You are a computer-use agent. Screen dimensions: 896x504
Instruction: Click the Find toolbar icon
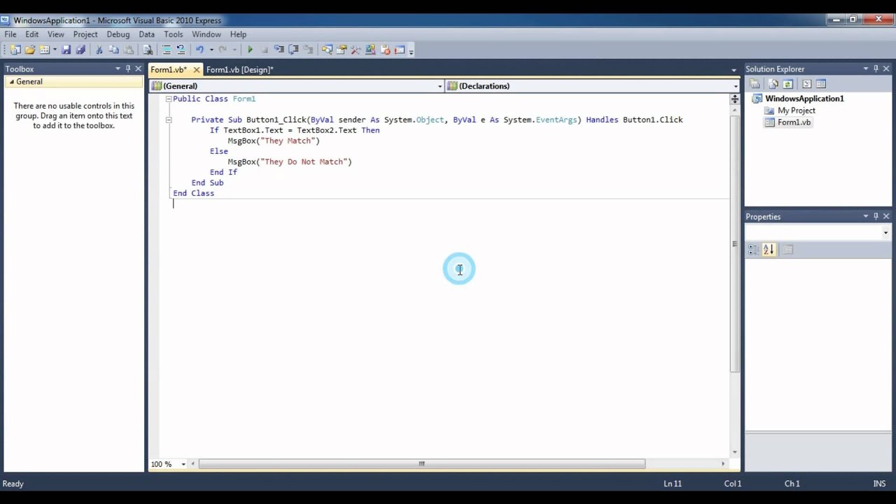click(x=148, y=50)
